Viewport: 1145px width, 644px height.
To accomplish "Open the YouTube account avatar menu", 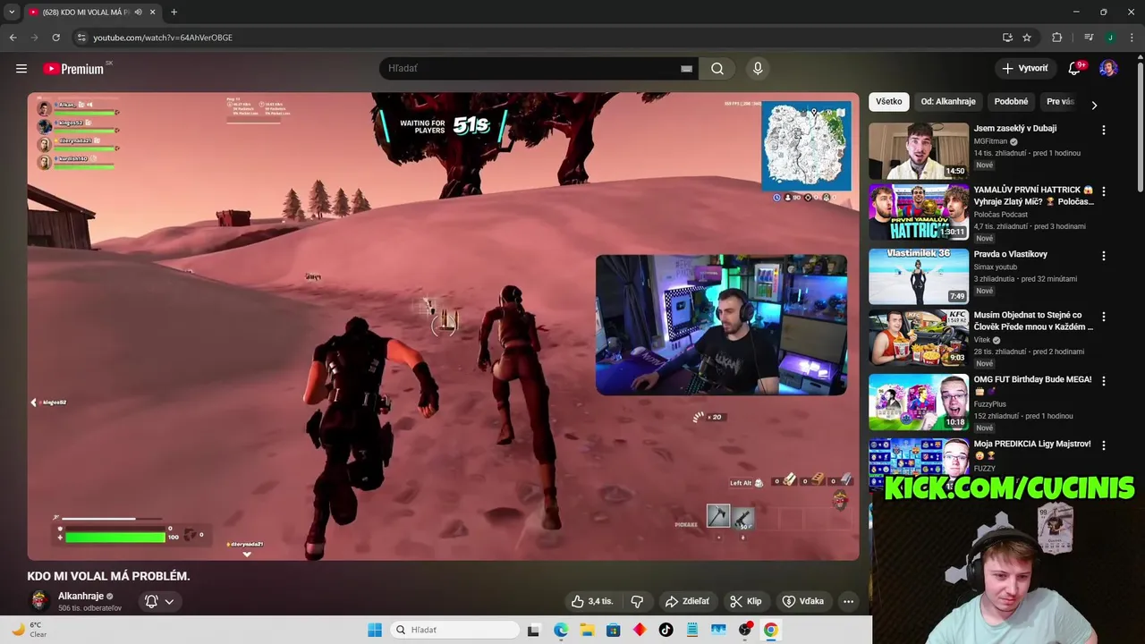I will coord(1108,69).
